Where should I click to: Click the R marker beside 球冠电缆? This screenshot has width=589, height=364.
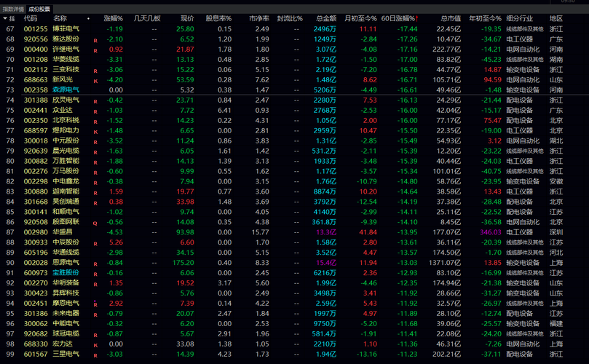point(95,335)
